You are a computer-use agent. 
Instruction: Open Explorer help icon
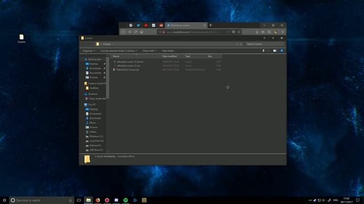click(x=282, y=50)
